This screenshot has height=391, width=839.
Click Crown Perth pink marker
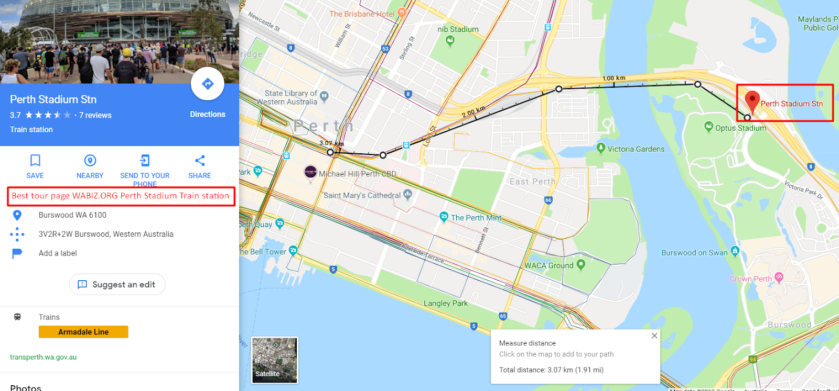(779, 278)
